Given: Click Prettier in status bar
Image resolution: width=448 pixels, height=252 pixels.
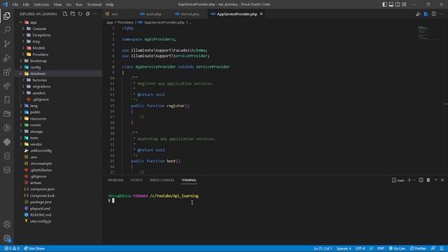Looking at the screenshot, I should 418,248.
